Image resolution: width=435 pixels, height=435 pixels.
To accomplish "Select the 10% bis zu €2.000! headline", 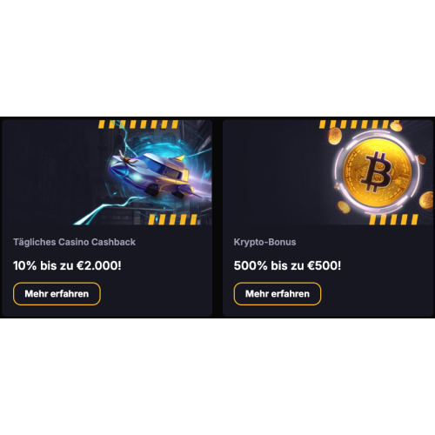I will (x=67, y=265).
